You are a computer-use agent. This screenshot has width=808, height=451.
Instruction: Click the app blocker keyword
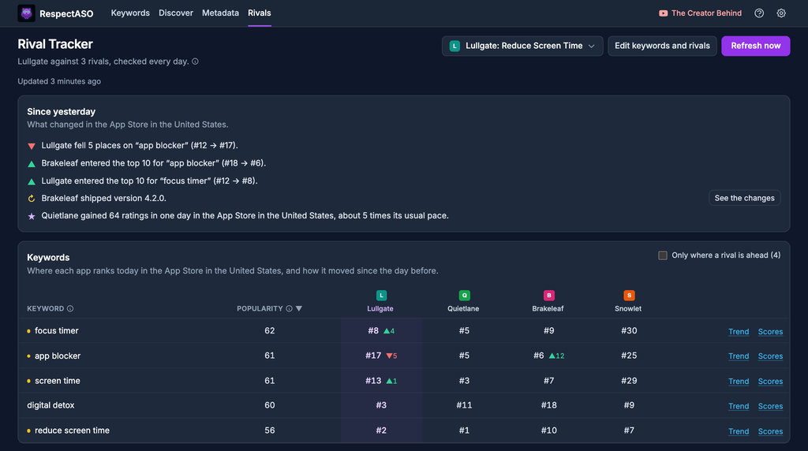click(x=58, y=356)
